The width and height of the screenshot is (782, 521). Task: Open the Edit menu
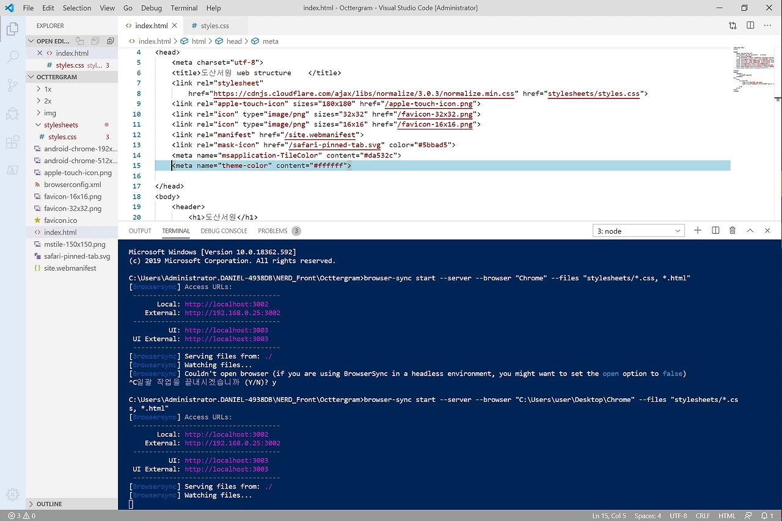[48, 8]
